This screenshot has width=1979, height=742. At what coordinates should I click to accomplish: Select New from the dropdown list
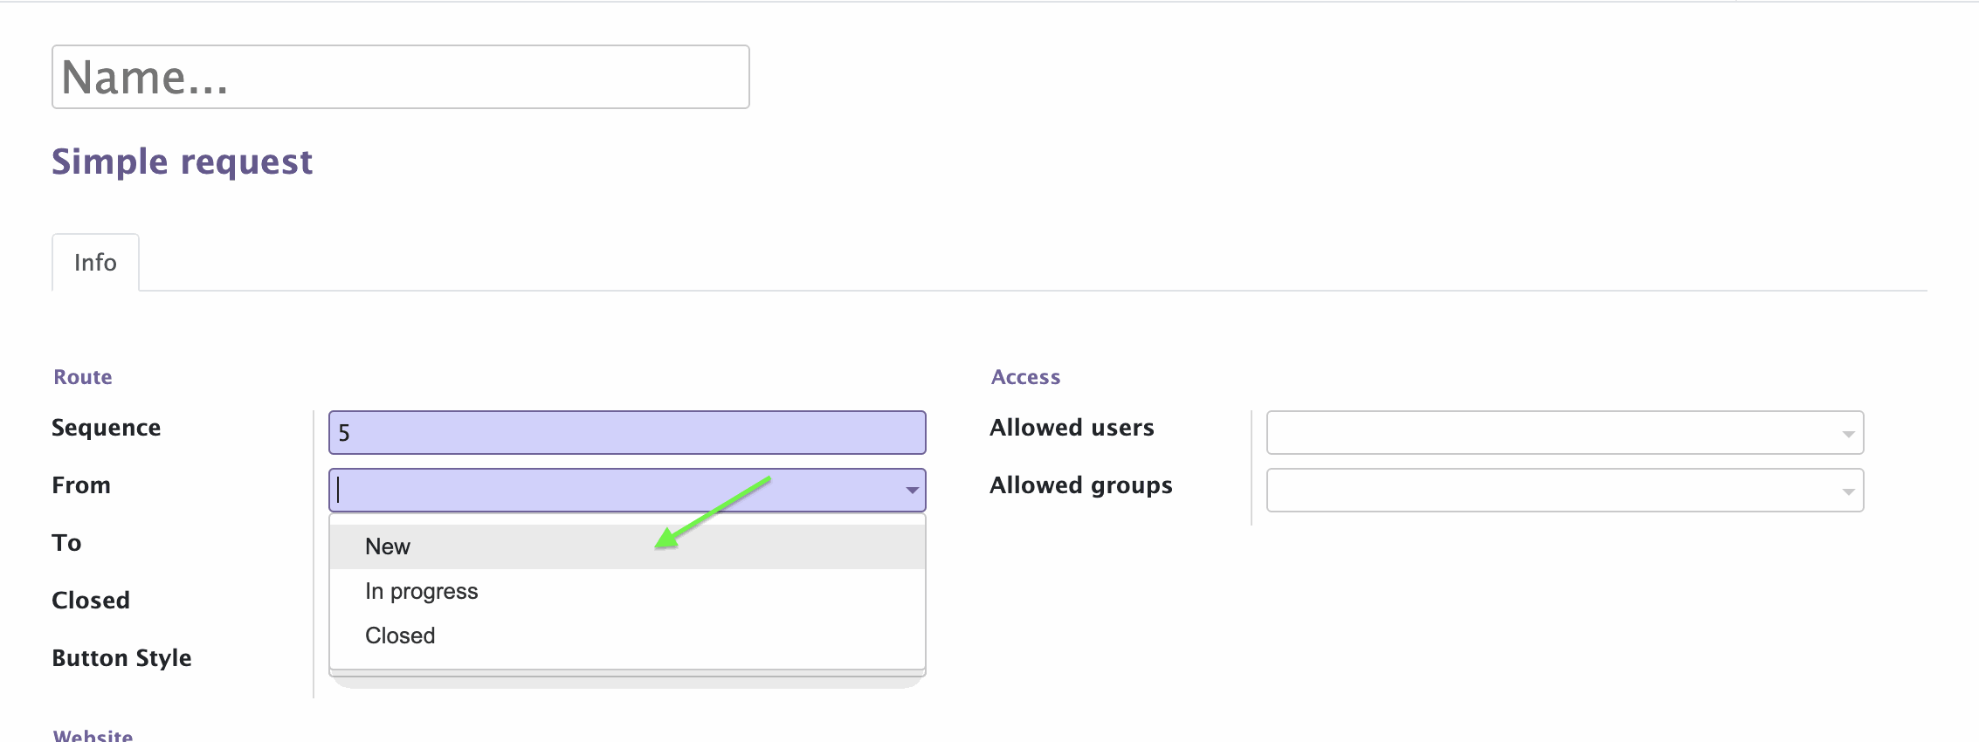tap(627, 546)
